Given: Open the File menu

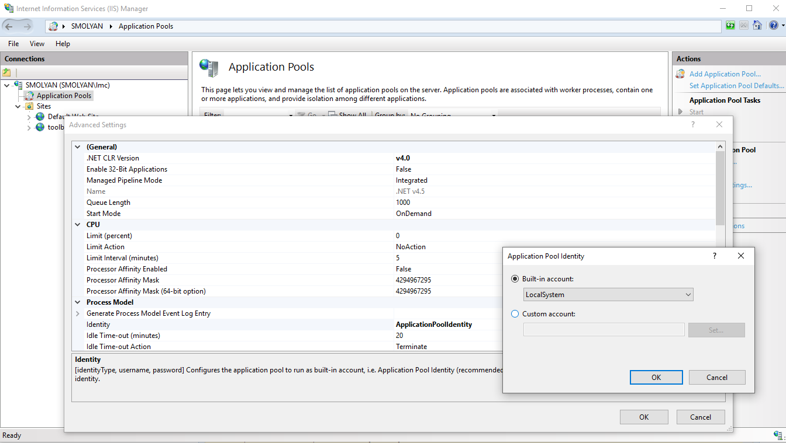Looking at the screenshot, I should click(13, 44).
